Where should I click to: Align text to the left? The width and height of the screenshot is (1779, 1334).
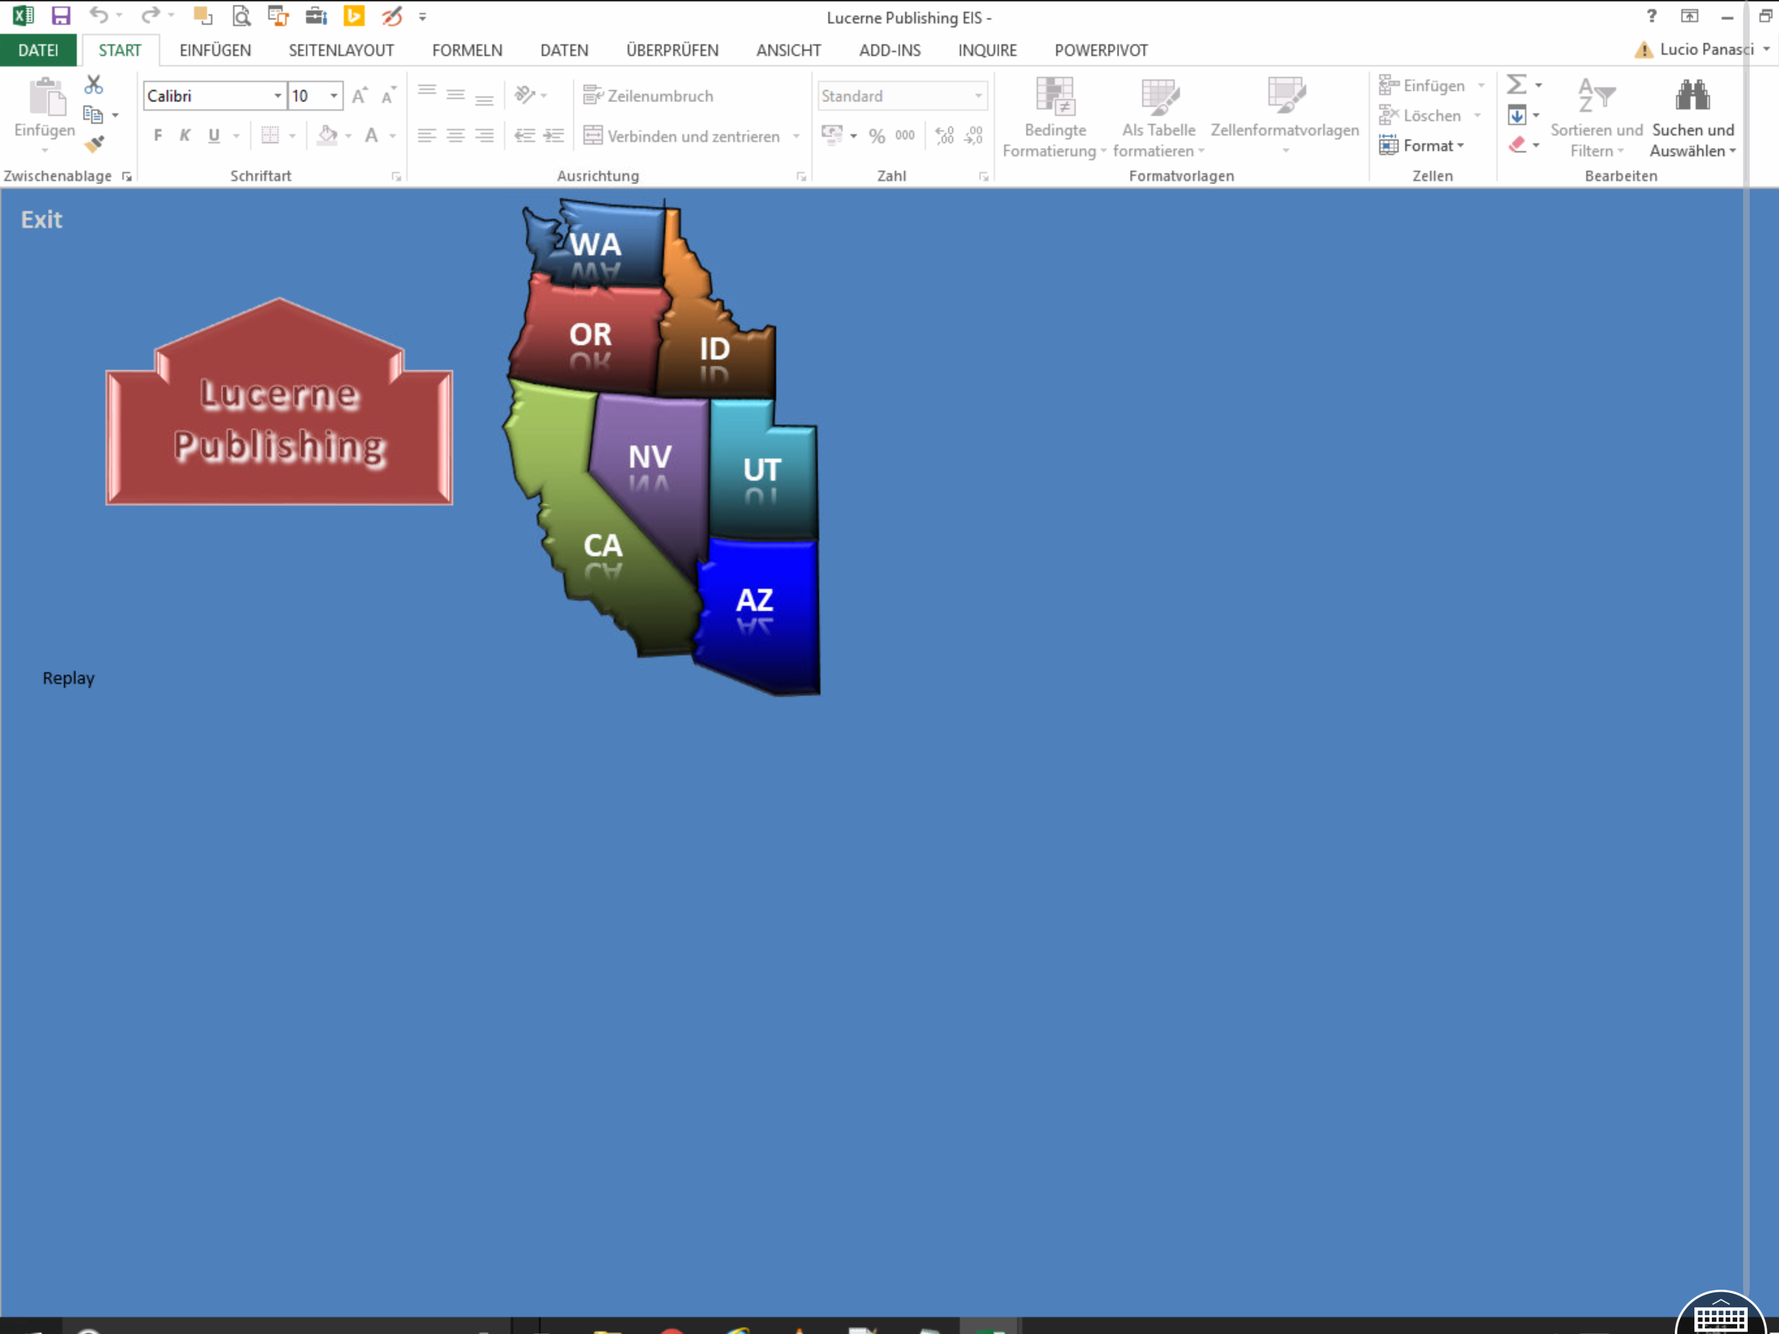tap(427, 135)
